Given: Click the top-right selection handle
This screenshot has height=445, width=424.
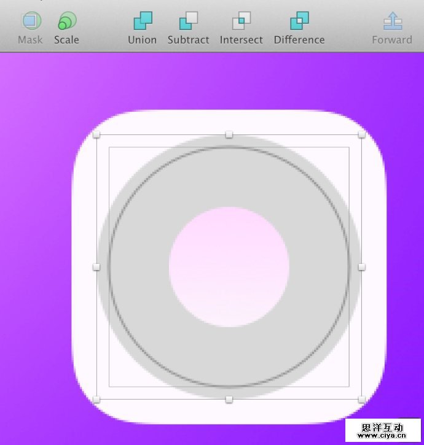Looking at the screenshot, I should click(361, 134).
